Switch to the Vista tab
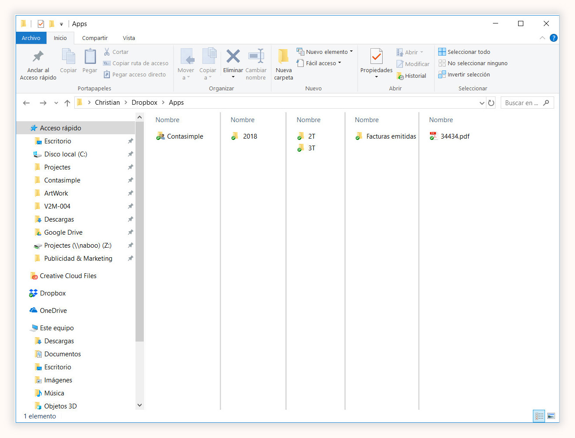The height and width of the screenshot is (438, 575). [129, 38]
